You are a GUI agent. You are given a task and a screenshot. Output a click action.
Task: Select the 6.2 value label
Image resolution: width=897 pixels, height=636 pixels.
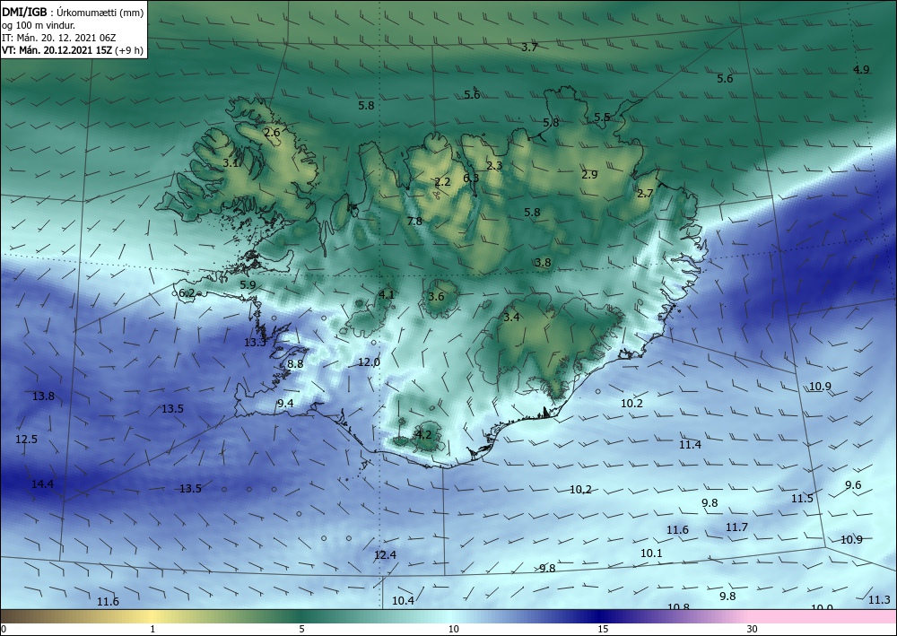(x=187, y=294)
